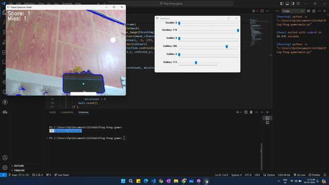
Task: Open the Thunder Client lightning icon
Action: tap(5, 102)
